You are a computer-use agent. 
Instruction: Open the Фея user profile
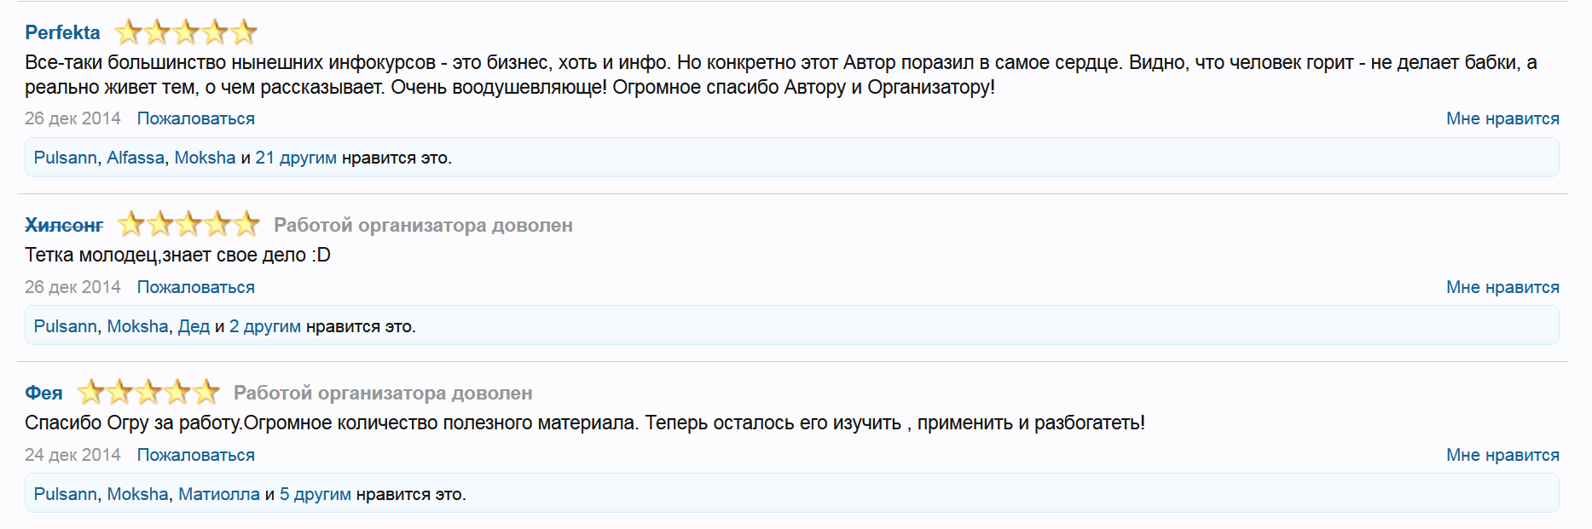pos(43,393)
